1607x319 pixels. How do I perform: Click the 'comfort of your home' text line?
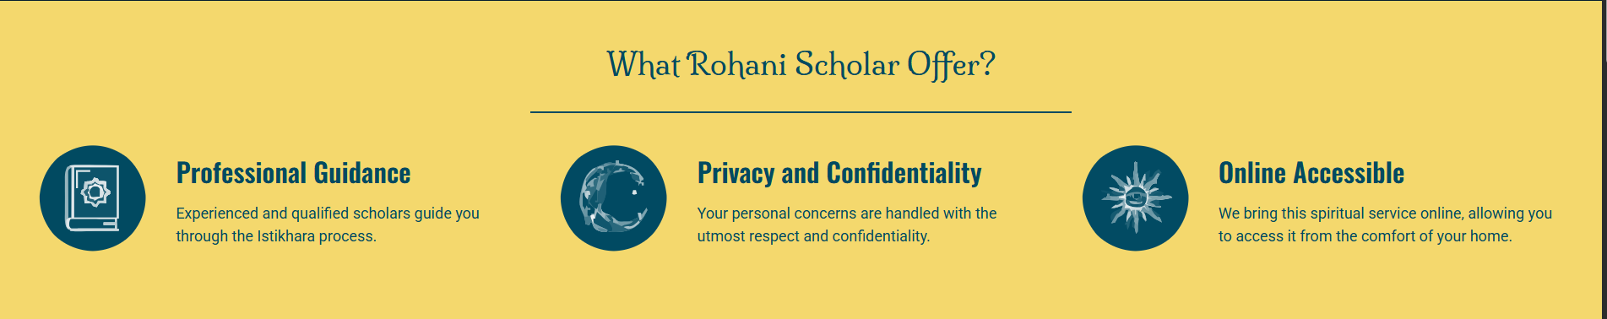point(1365,236)
